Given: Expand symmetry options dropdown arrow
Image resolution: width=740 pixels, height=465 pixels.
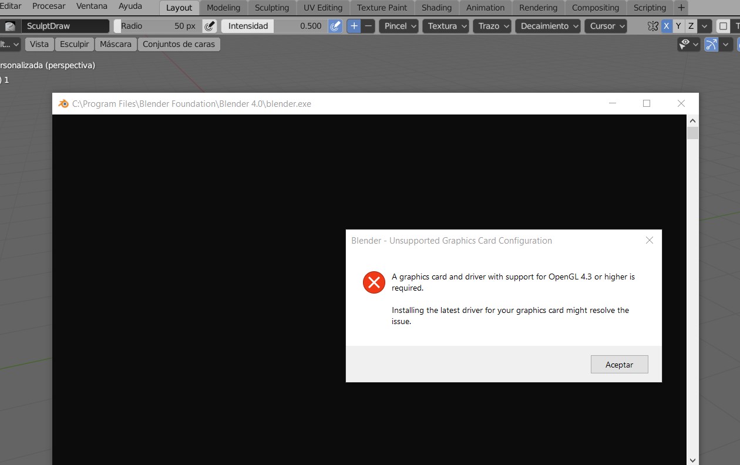Looking at the screenshot, I should [x=705, y=26].
